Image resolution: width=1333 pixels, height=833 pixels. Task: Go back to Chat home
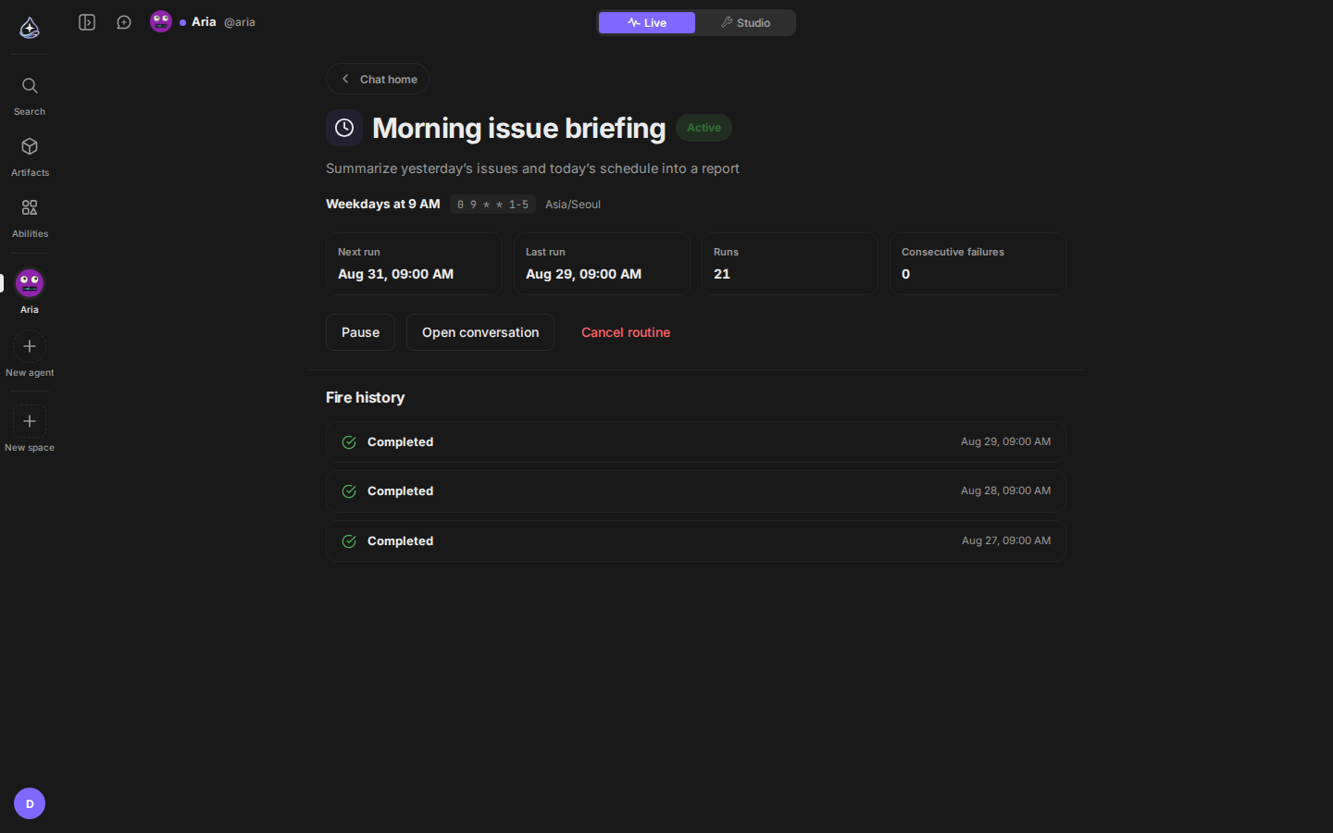coord(378,79)
